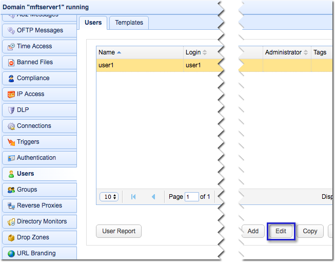This screenshot has width=335, height=262.
Task: Open the Authentication section
Action: coord(40,158)
